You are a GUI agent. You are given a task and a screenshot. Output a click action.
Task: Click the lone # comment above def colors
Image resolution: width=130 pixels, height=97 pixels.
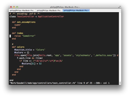click(x=13, y=44)
